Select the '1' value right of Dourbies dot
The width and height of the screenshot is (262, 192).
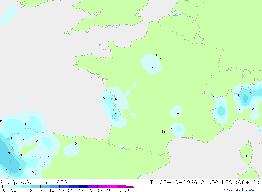(x=179, y=129)
